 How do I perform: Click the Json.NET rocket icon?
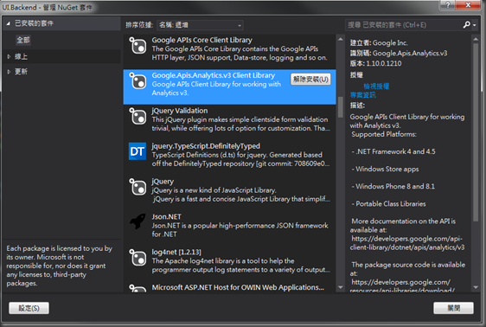coord(137,221)
